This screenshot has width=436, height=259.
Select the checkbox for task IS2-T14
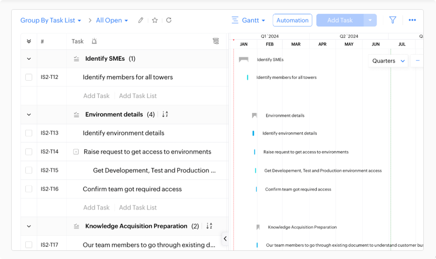[29, 152]
